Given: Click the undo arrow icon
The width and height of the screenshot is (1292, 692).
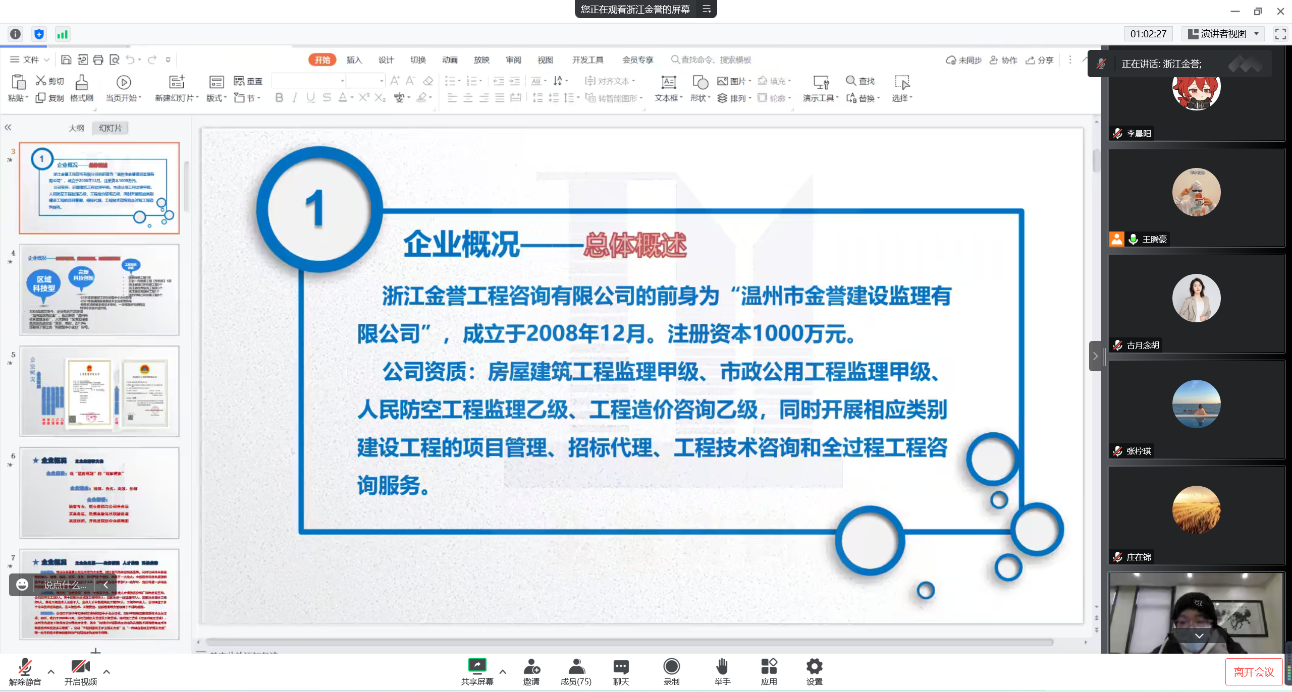Looking at the screenshot, I should pyautogui.click(x=130, y=60).
